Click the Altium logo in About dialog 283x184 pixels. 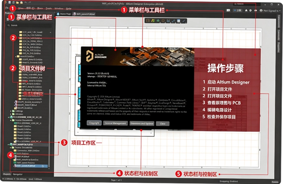pos(90,56)
